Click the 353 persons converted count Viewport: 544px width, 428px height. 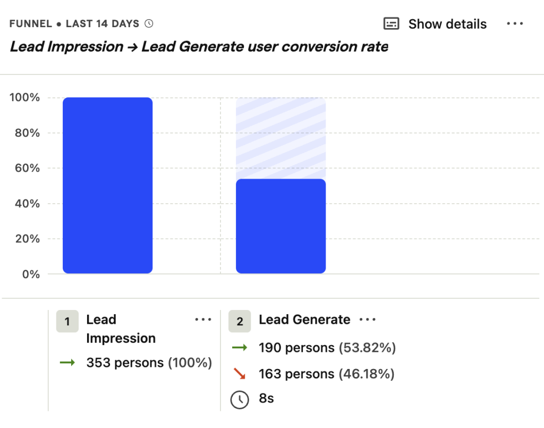point(125,363)
